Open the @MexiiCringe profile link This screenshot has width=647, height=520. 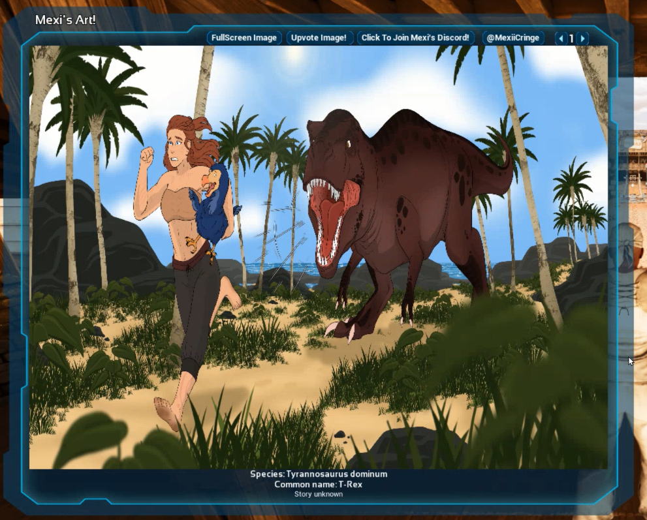514,37
